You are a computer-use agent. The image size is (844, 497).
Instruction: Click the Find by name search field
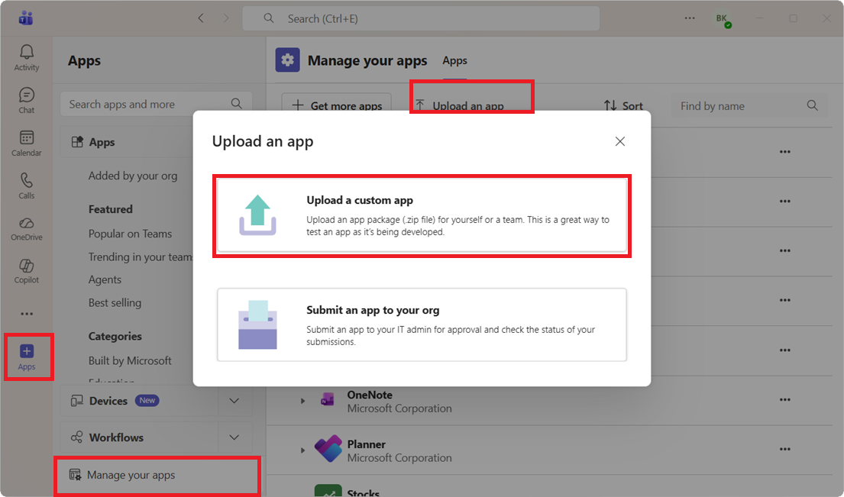tap(741, 106)
